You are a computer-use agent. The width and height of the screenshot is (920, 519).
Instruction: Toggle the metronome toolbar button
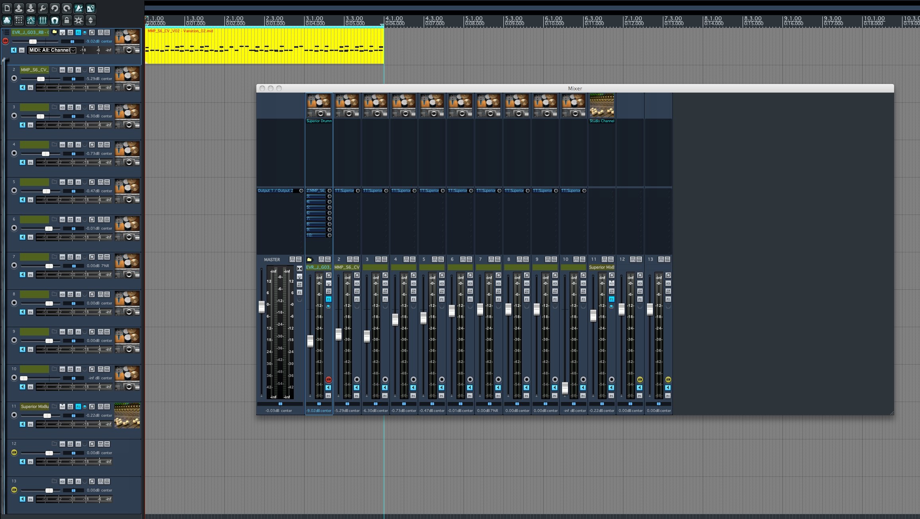coord(79,8)
